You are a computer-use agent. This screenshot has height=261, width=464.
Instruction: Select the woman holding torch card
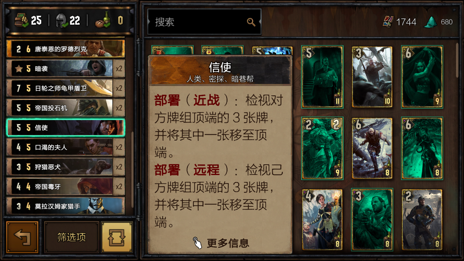click(x=322, y=220)
